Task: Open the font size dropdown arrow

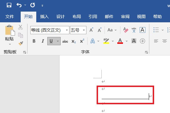Action: 84,30
